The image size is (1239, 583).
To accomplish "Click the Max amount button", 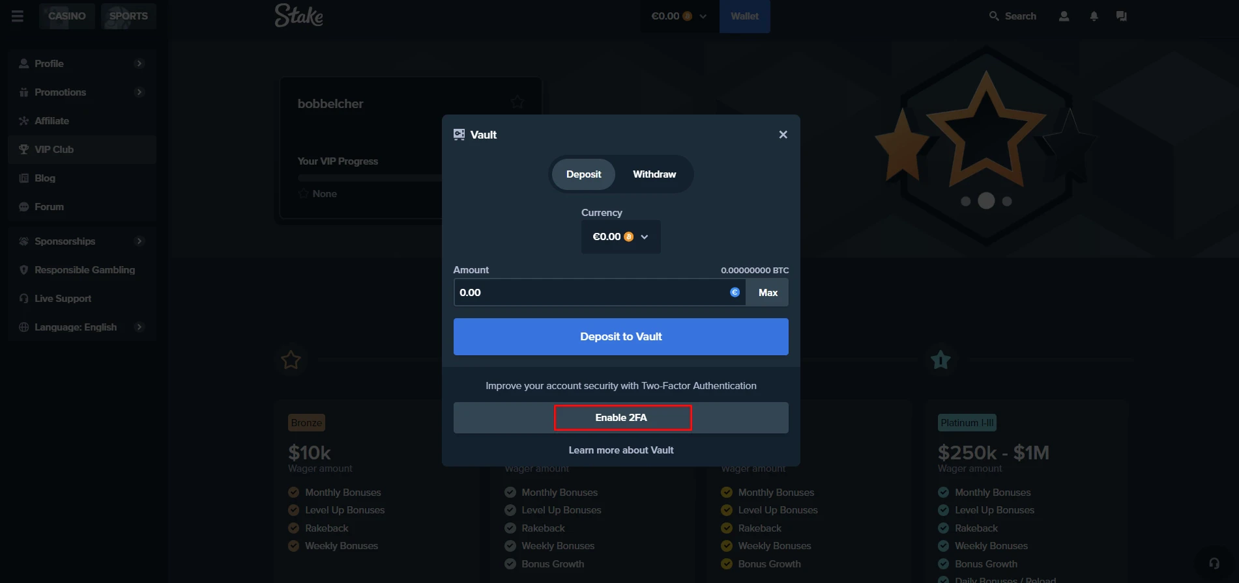I will coord(768,292).
